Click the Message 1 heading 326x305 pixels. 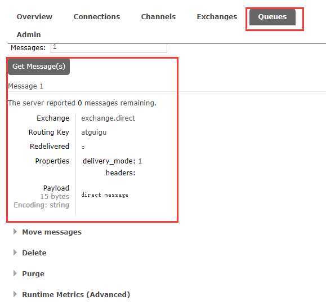point(25,86)
